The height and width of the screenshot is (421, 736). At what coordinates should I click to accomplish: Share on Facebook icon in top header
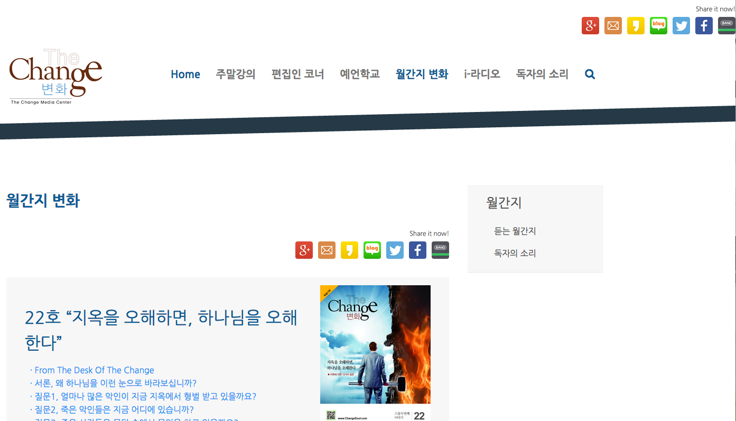(704, 25)
